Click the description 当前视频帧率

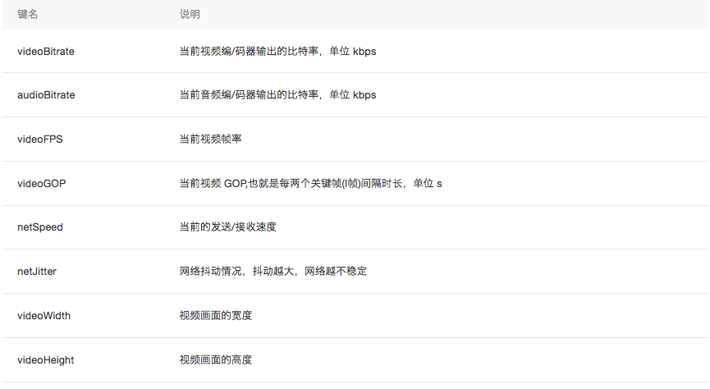[211, 139]
